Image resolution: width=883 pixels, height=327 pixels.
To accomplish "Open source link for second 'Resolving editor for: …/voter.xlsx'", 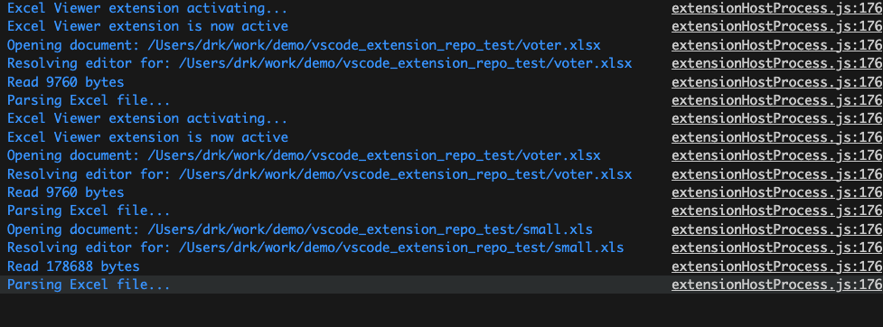I will (x=777, y=174).
